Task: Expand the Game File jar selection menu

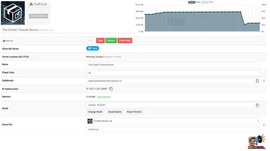Action: click(173, 121)
